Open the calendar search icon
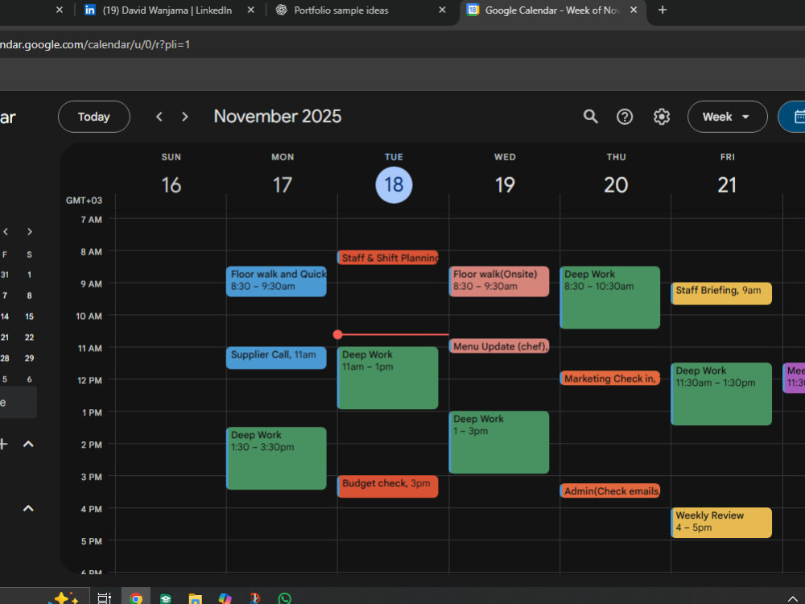This screenshot has width=805, height=604. click(x=590, y=117)
